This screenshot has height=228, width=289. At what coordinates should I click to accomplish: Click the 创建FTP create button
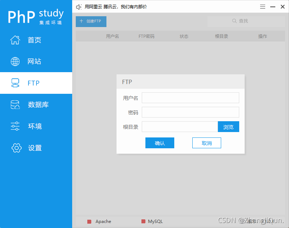click(x=91, y=21)
